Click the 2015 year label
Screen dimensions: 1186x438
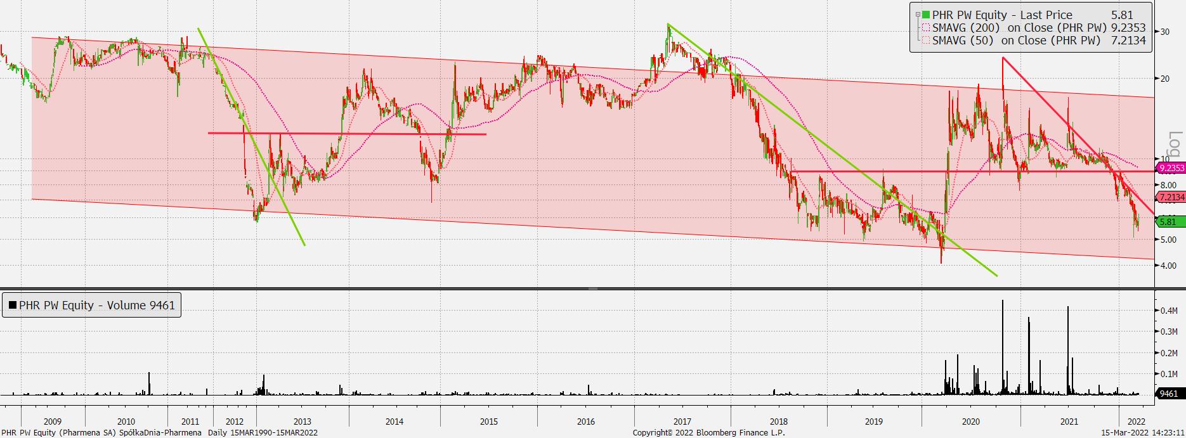[x=488, y=422]
